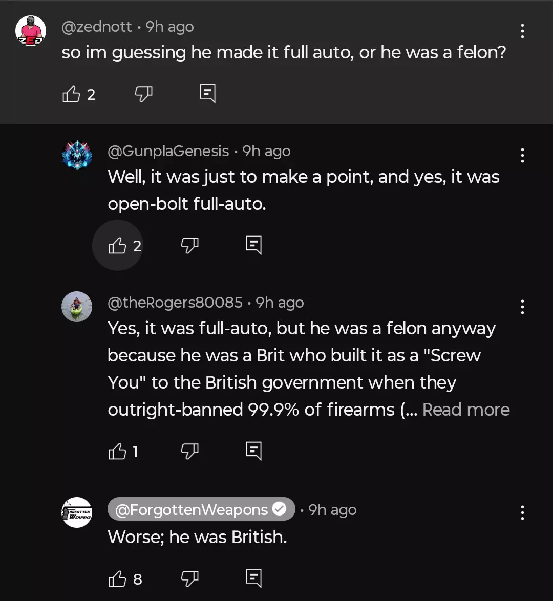Open the @ForgottenWeapons channel name badge

point(201,509)
